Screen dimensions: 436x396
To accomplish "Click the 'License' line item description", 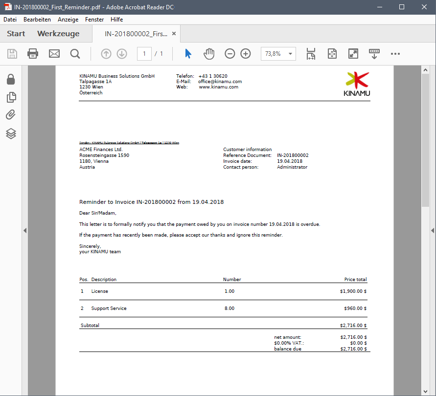I will pyautogui.click(x=99, y=291).
